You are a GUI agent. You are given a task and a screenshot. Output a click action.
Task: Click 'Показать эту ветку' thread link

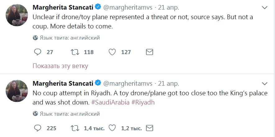point(60,66)
